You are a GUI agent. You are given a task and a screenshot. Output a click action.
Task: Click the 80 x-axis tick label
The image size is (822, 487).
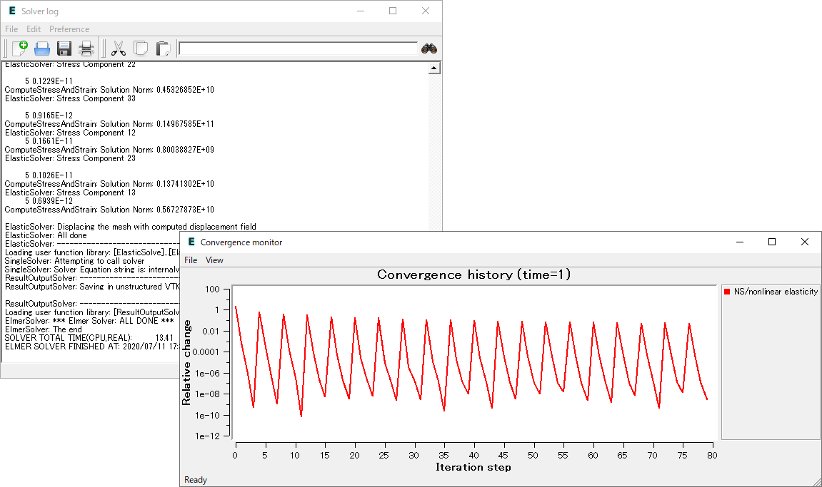[x=712, y=456]
